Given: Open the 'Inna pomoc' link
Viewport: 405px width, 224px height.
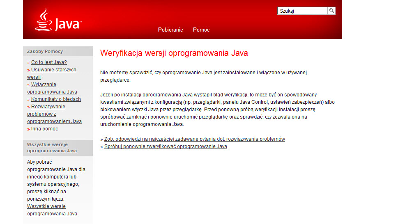Looking at the screenshot, I should click(44, 128).
